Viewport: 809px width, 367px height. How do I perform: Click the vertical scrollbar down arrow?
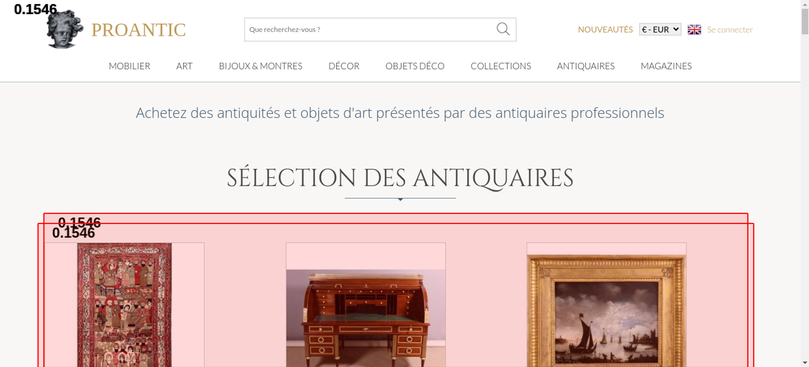(805, 363)
